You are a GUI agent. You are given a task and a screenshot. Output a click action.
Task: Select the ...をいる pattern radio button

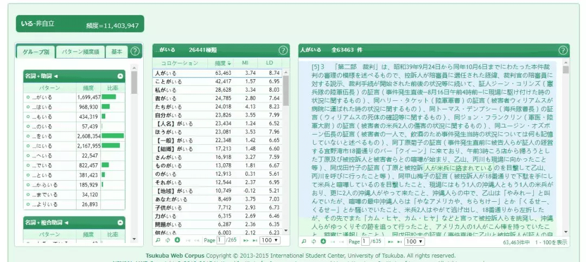click(28, 136)
